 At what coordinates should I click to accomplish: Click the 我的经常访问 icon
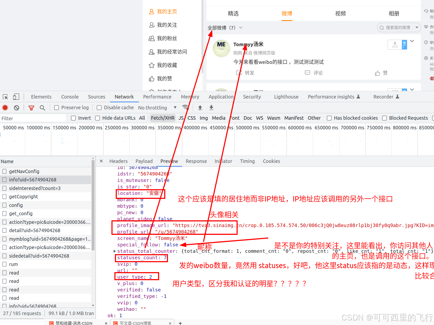(x=152, y=52)
